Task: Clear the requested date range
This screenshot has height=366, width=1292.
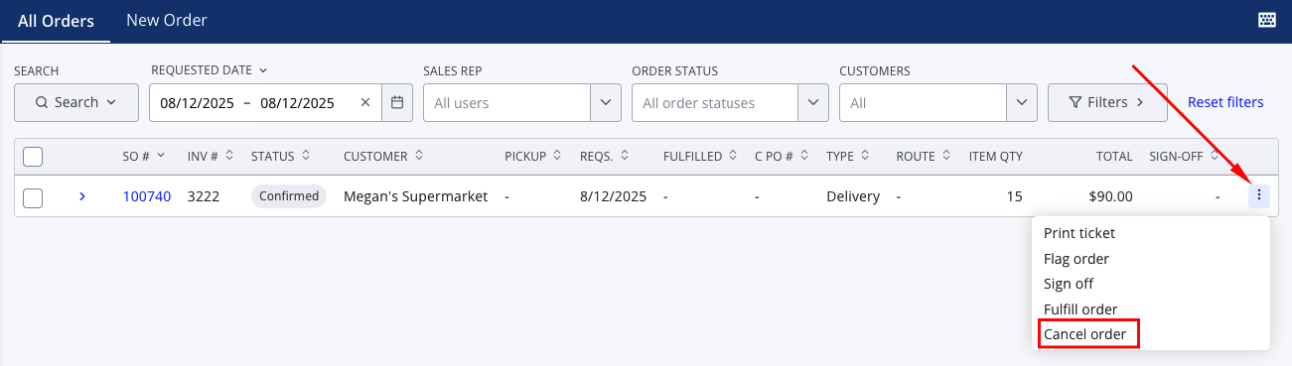Action: coord(364,102)
